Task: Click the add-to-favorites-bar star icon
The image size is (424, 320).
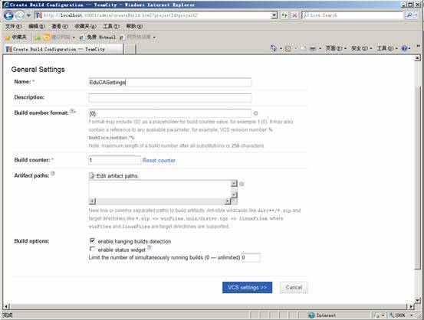Action: pyautogui.click(x=37, y=38)
